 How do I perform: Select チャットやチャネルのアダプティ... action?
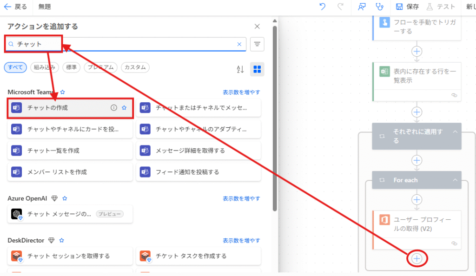coord(198,129)
